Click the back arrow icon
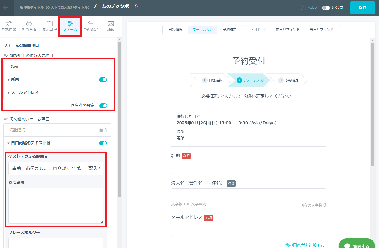This screenshot has width=379, height=248. (x=6, y=8)
